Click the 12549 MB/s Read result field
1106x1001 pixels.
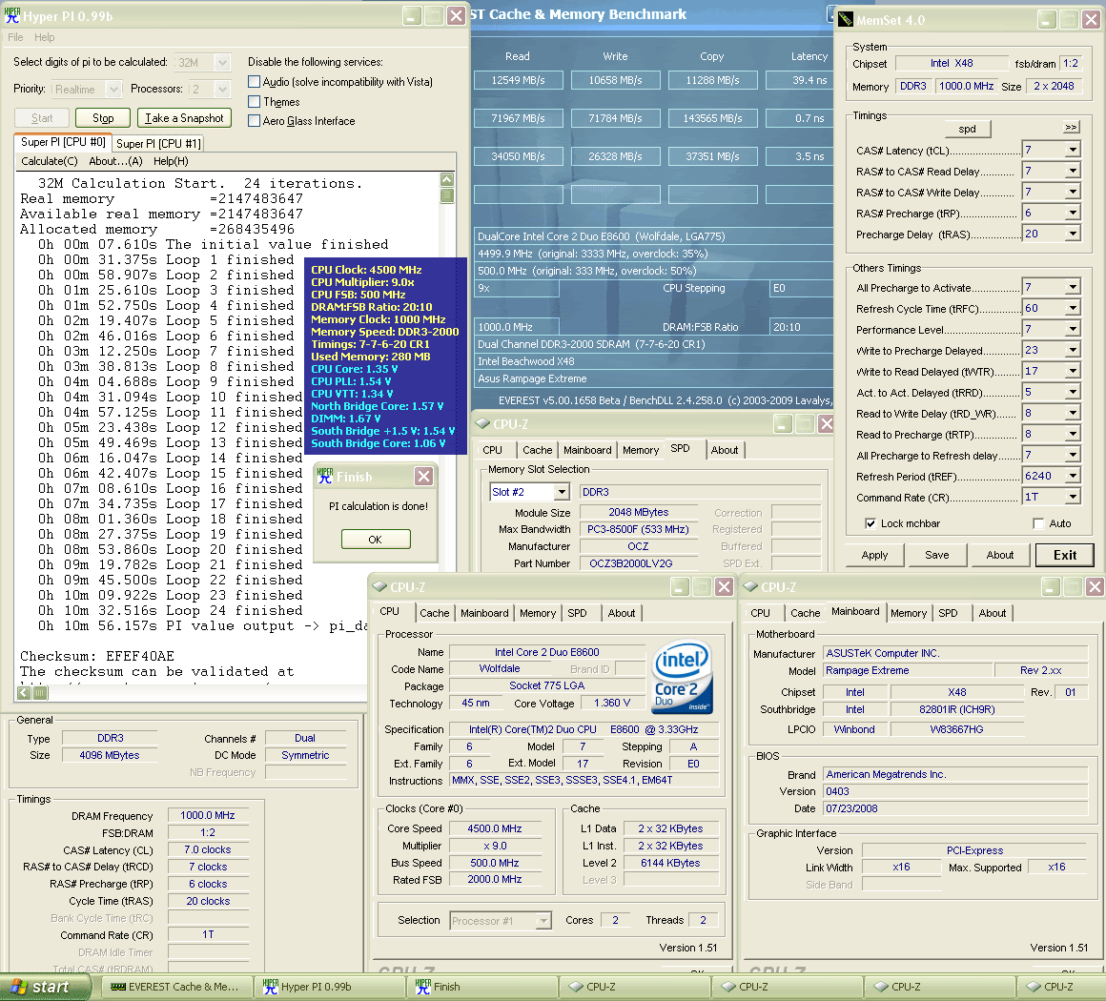coord(519,80)
